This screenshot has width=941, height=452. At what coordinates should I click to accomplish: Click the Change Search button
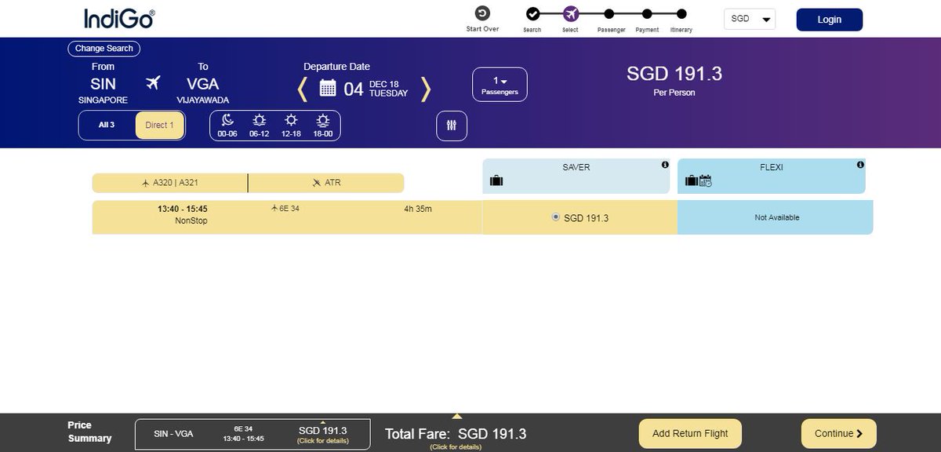coord(105,49)
